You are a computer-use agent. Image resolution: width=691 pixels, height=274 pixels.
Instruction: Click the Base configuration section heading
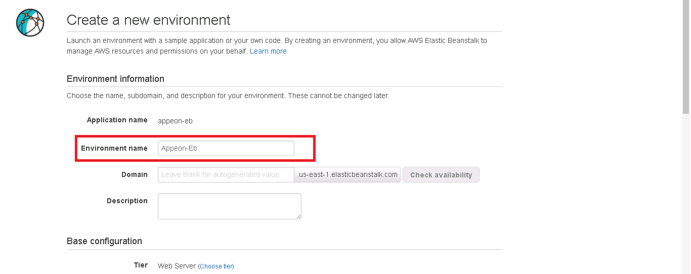point(104,241)
